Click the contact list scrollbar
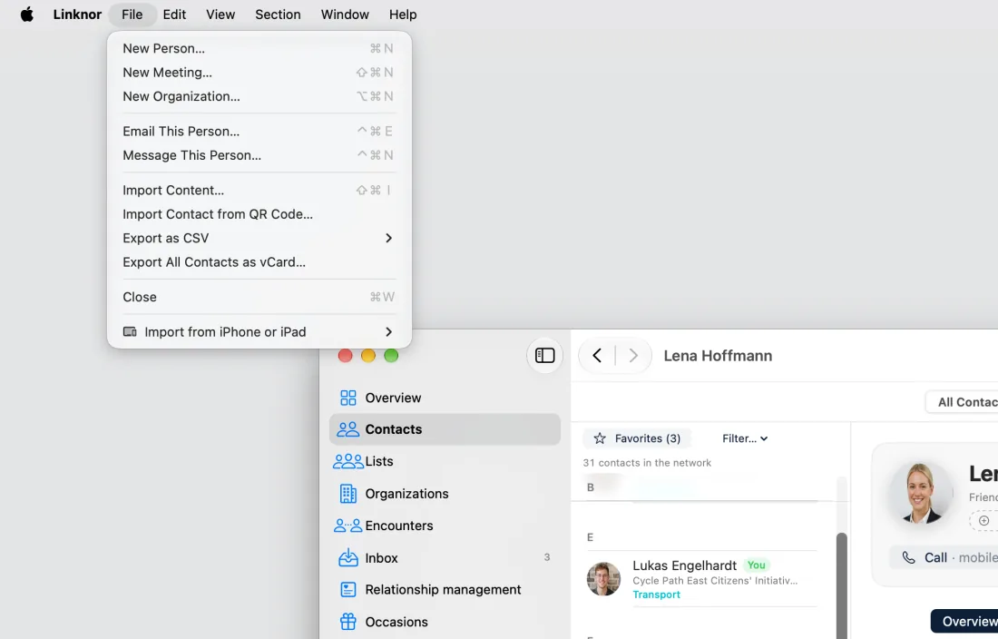Viewport: 998px width, 639px height. 841,585
